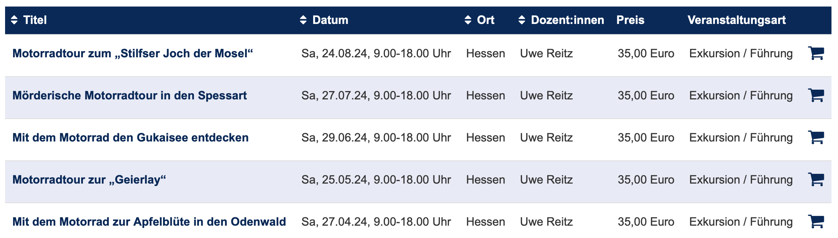Click the Veranstaltungsart column header

(x=737, y=20)
